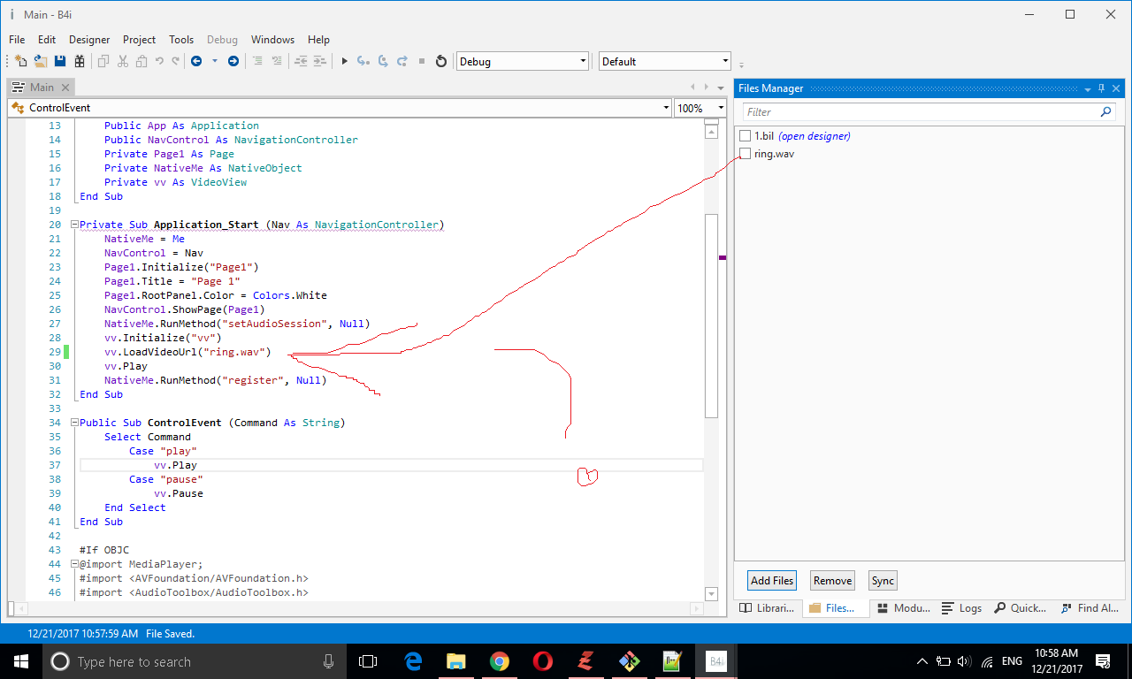Image resolution: width=1132 pixels, height=679 pixels.
Task: Collapse the Application_Start sub region
Action: tap(74, 225)
